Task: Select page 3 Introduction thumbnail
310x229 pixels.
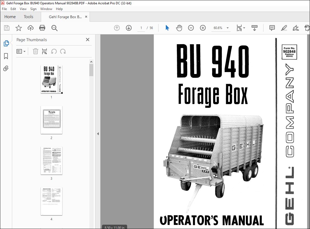Action: tap(51, 161)
